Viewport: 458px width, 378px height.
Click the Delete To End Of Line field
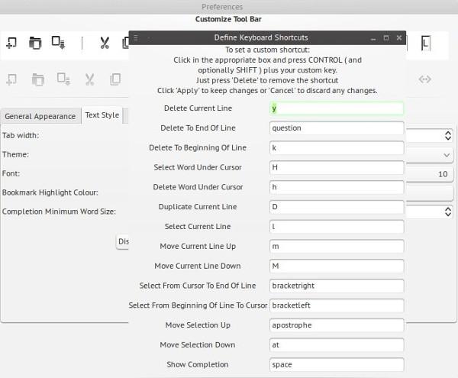(x=337, y=128)
